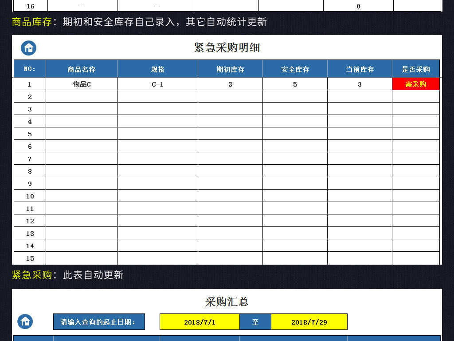Click the 采购汇总 table title
Screen dimensions: 454x341
tap(227, 301)
